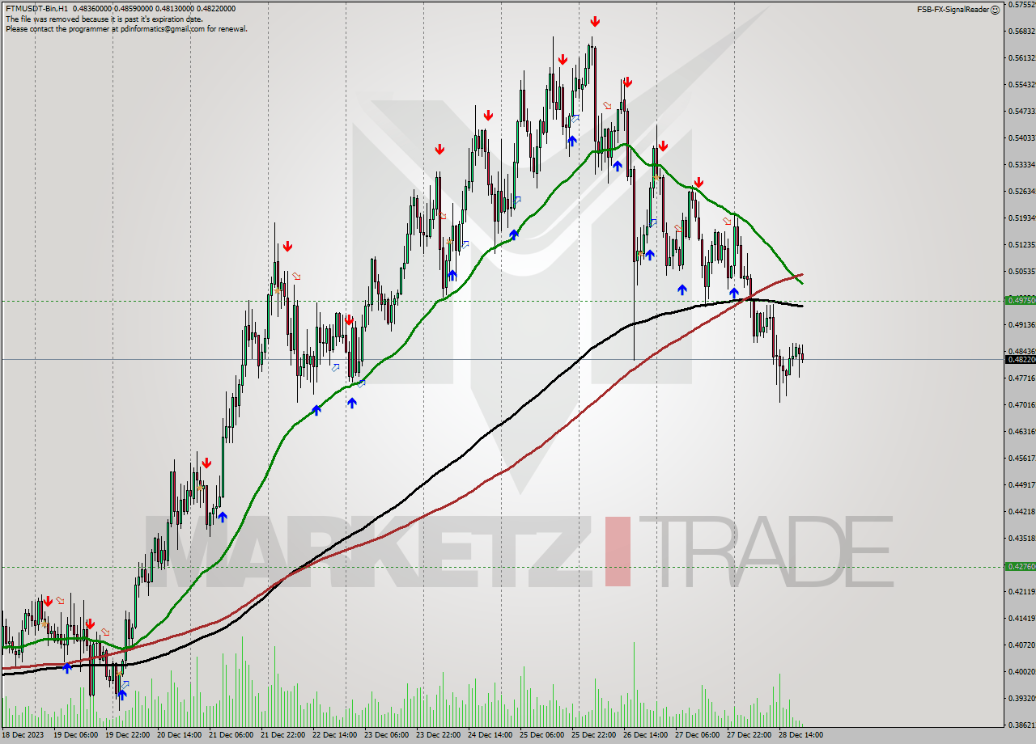Click the 24 Dec 14:00 time label
This screenshot has height=744, width=1036.
click(x=490, y=735)
